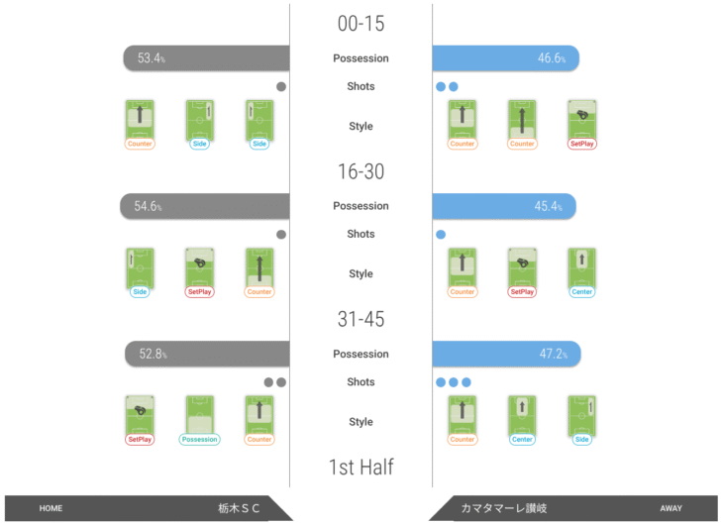The image size is (721, 524).
Task: Click the 00-15 time period heading
Action: [x=360, y=24]
